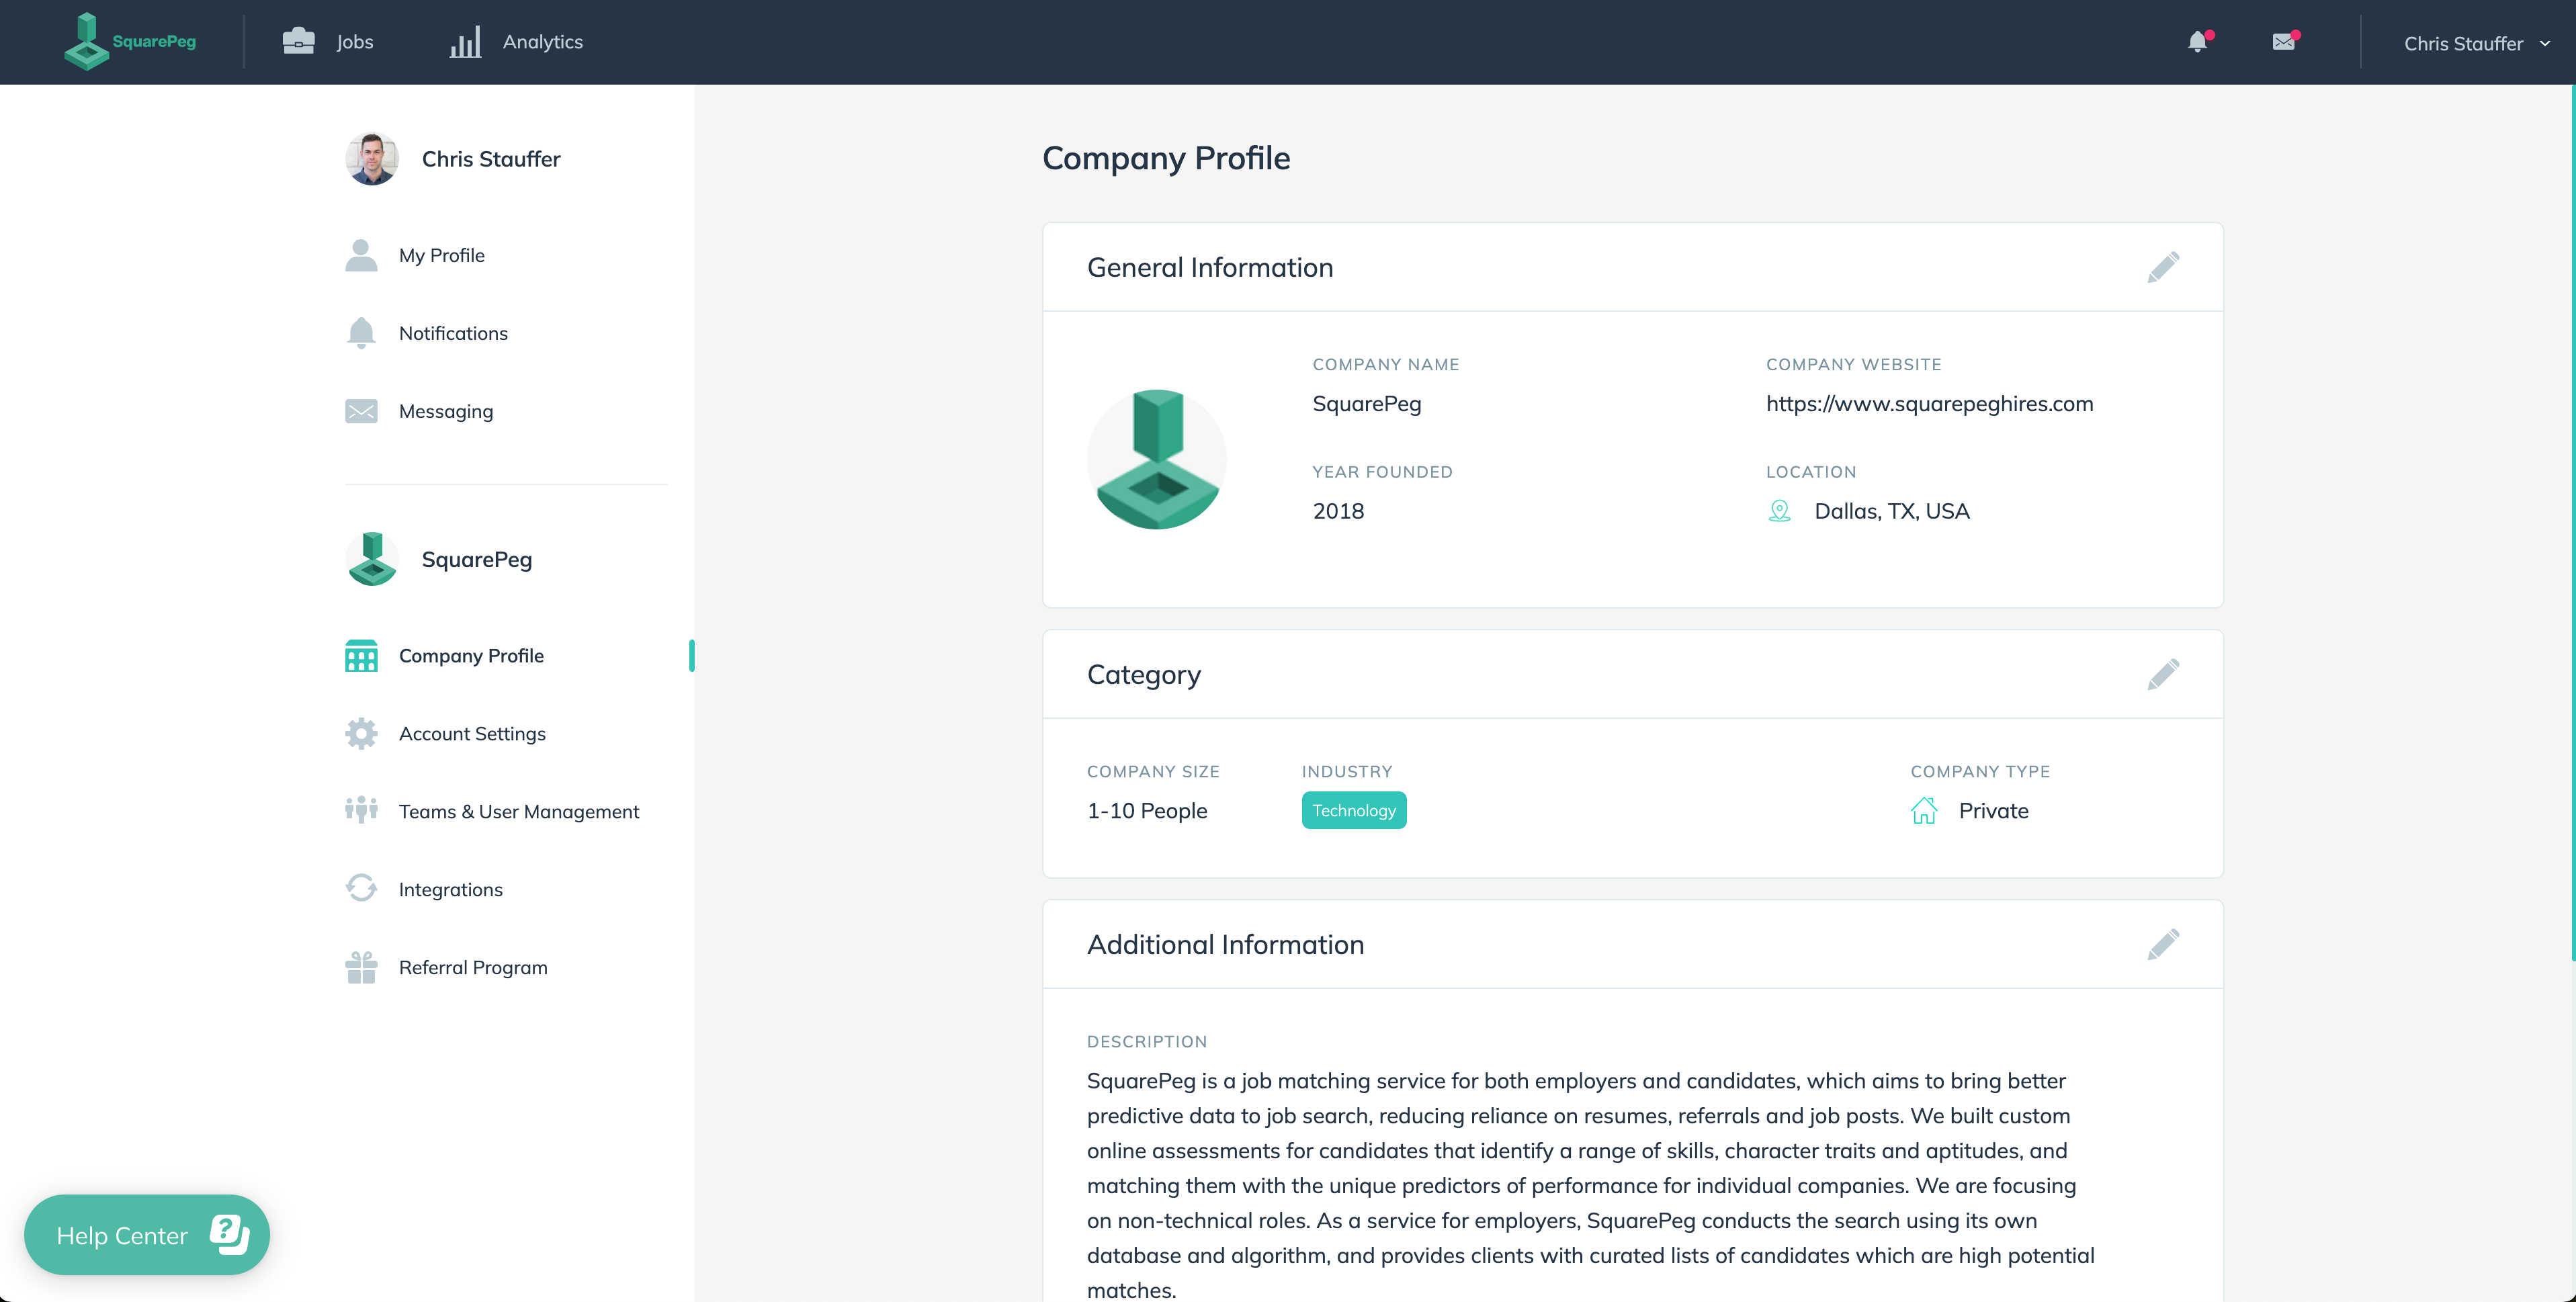Click the Notifications bell icon in sidebar
This screenshot has height=1302, width=2576.
tap(361, 333)
